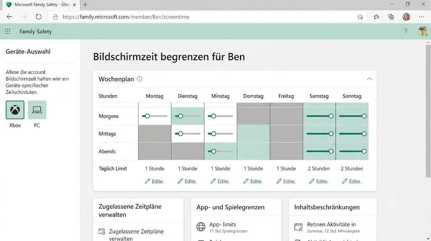This screenshot has height=241, width=431.
Task: Close the Microsoft Family Safety tab
Action: click(74, 5)
